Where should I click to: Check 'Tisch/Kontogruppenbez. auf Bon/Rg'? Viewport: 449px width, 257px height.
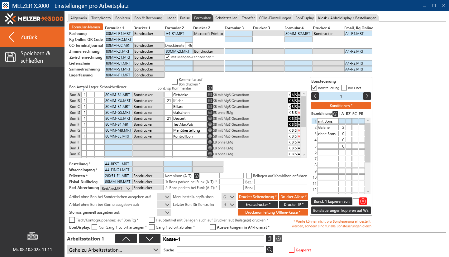[x=72, y=220]
